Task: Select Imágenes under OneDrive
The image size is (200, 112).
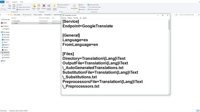Action: (6, 29)
